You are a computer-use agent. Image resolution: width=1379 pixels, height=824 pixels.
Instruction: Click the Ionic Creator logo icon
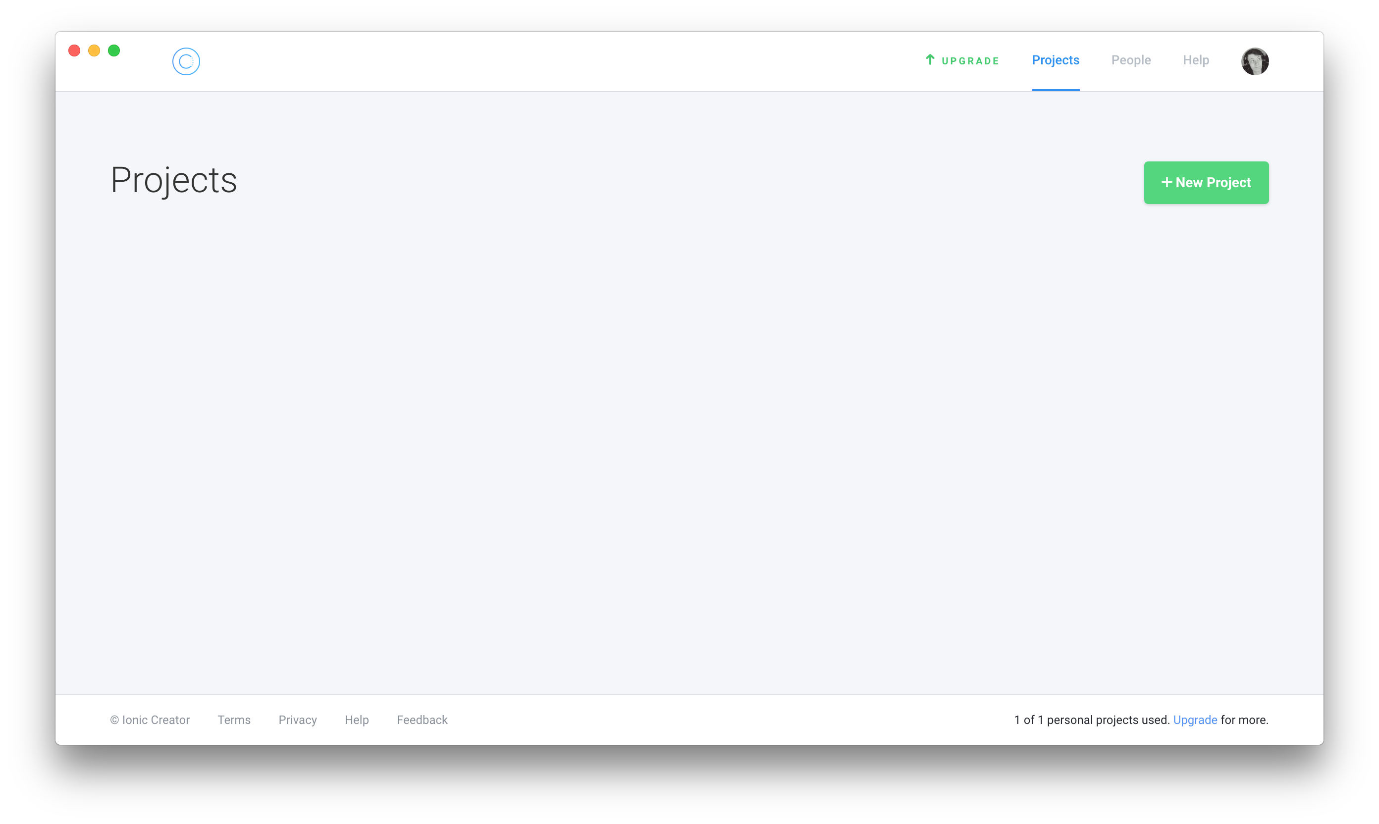point(185,61)
